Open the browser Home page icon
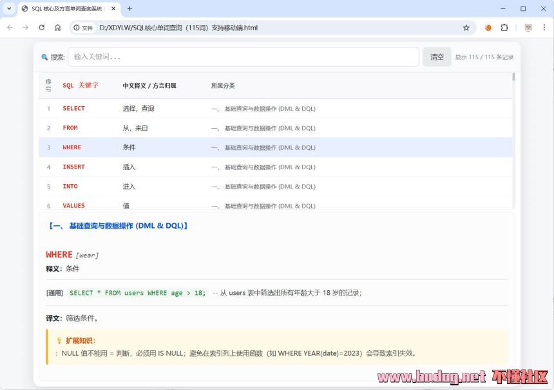 [x=57, y=28]
